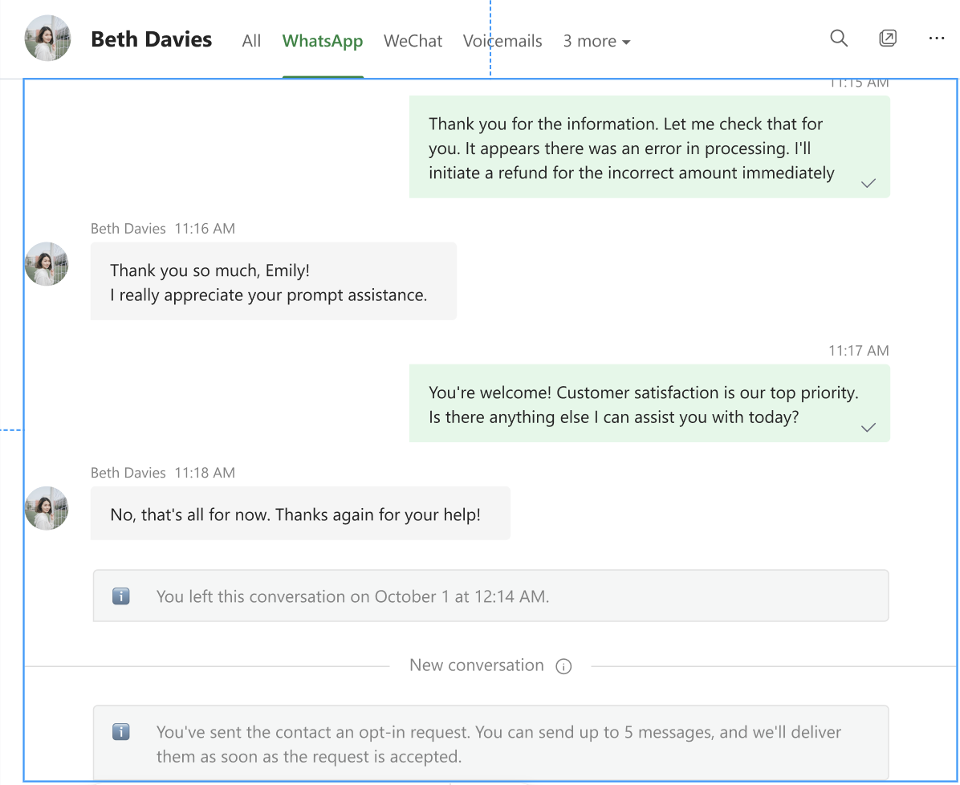Viewport: 960px width, 785px height.
Task: Click the avatar beside the 11:16 AM message
Action: (46, 264)
